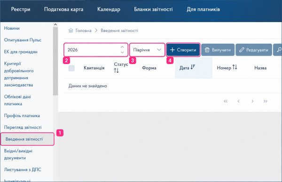Focus the year field showing 2026
This screenshot has width=282, height=182.
(96, 50)
